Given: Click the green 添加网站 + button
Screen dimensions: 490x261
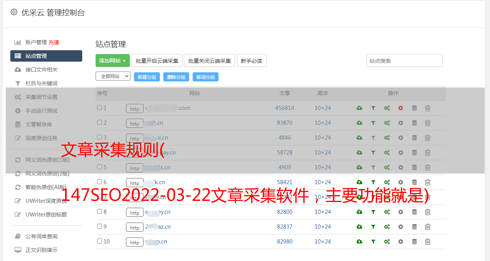Looking at the screenshot, I should click(x=113, y=60).
